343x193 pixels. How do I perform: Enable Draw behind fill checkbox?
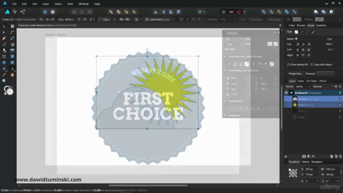click(288, 64)
